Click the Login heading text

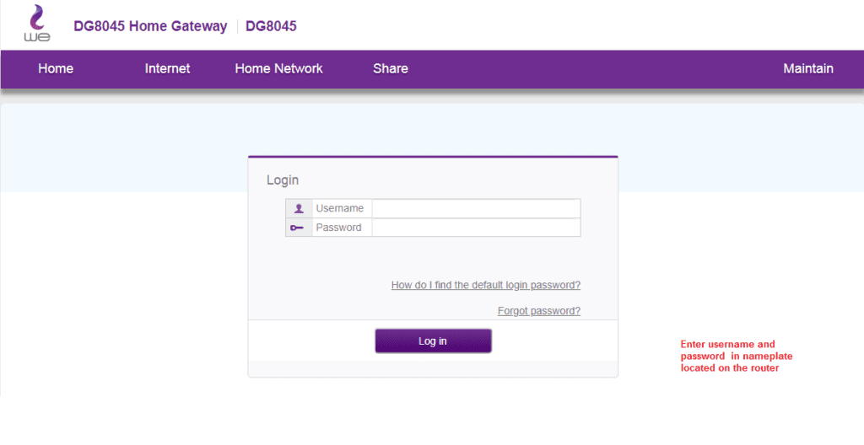pyautogui.click(x=283, y=180)
